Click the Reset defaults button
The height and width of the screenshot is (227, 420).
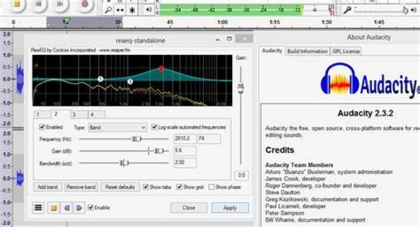(x=120, y=187)
